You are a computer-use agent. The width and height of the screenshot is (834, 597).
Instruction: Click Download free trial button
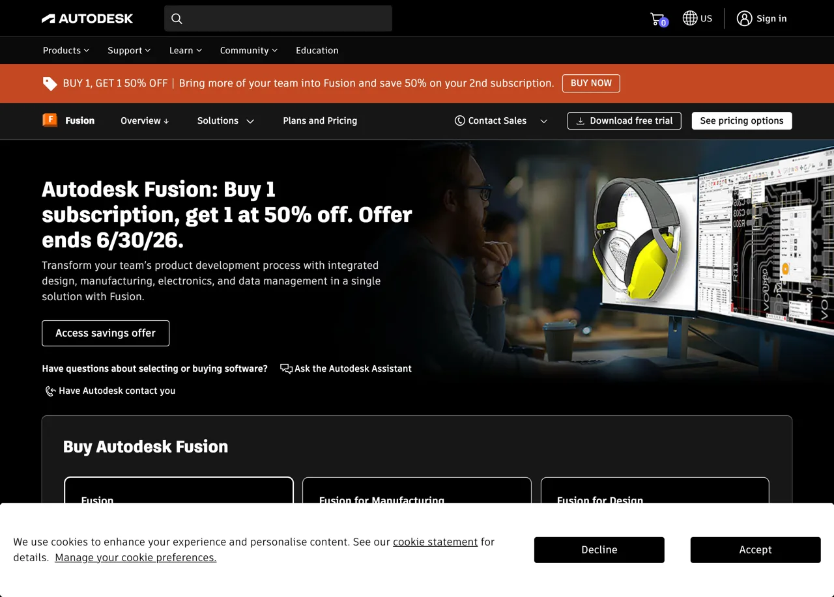point(624,120)
